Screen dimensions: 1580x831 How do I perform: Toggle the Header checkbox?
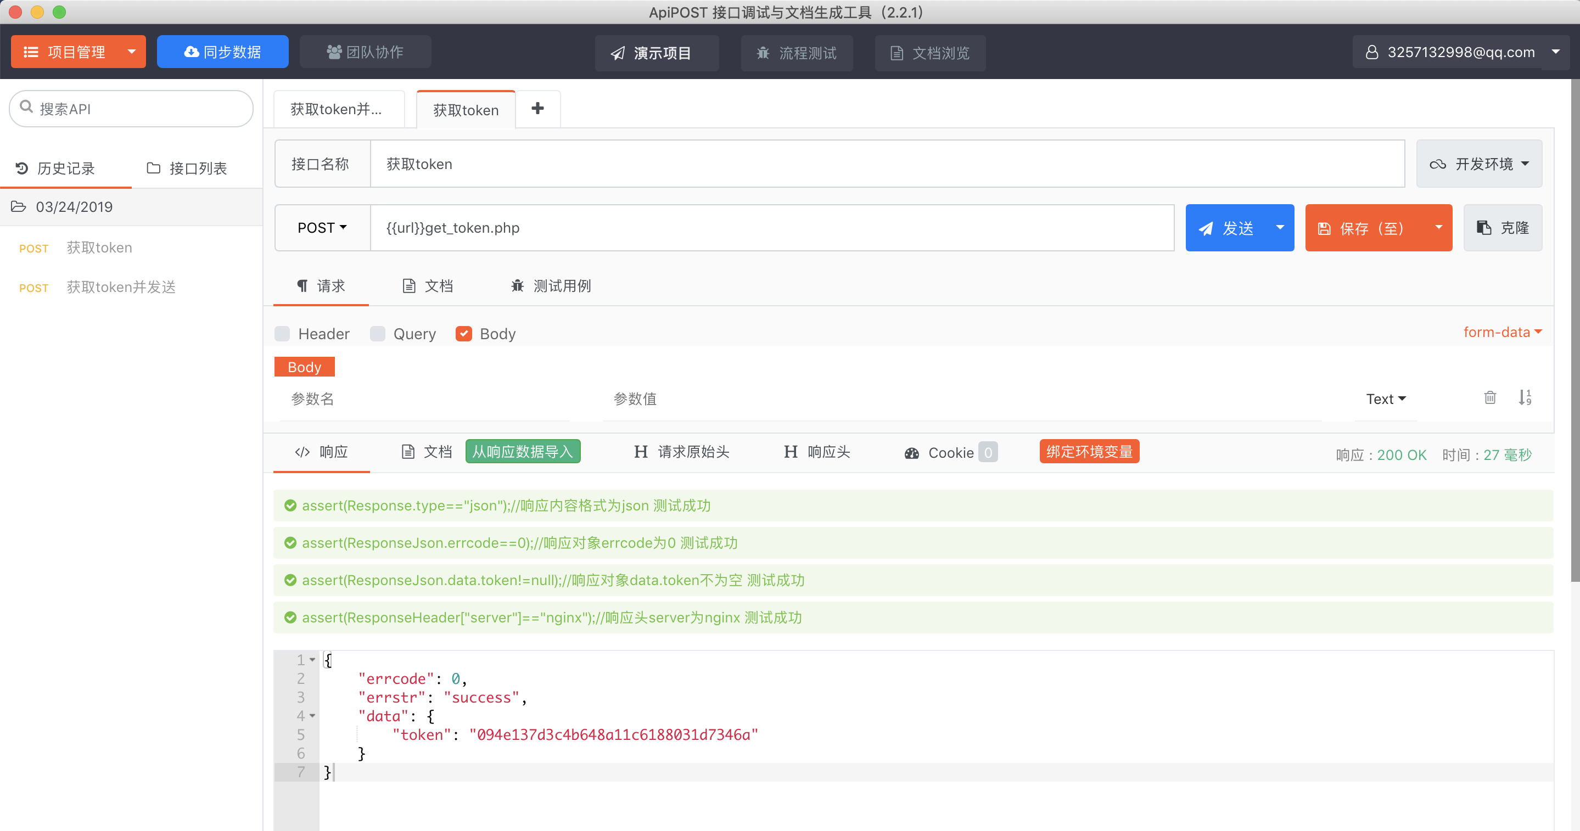click(282, 333)
